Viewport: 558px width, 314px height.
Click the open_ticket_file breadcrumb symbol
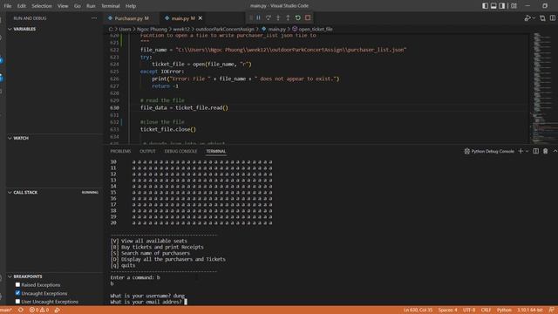pyautogui.click(x=312, y=29)
